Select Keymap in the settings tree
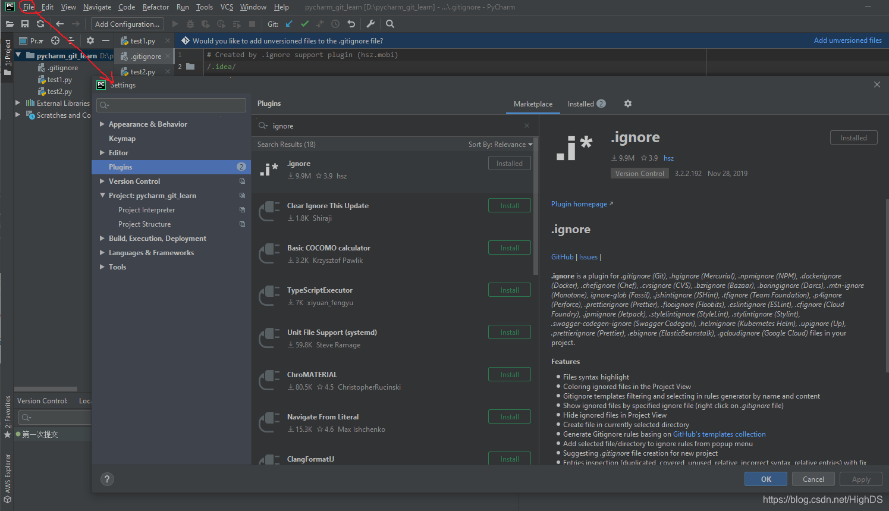The height and width of the screenshot is (511, 889). point(122,139)
